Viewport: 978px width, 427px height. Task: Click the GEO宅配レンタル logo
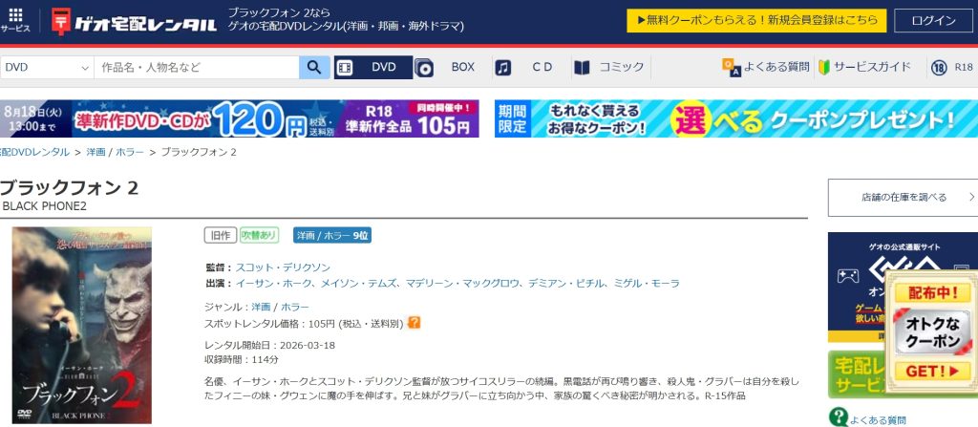tap(134, 23)
